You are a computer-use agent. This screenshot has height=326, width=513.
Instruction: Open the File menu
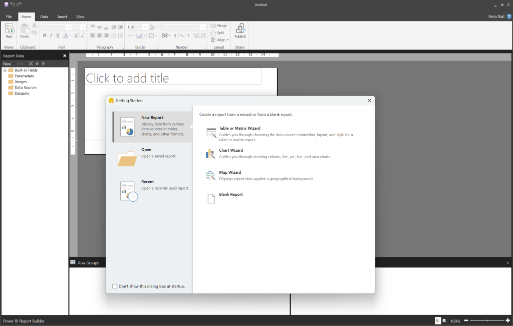(x=9, y=17)
